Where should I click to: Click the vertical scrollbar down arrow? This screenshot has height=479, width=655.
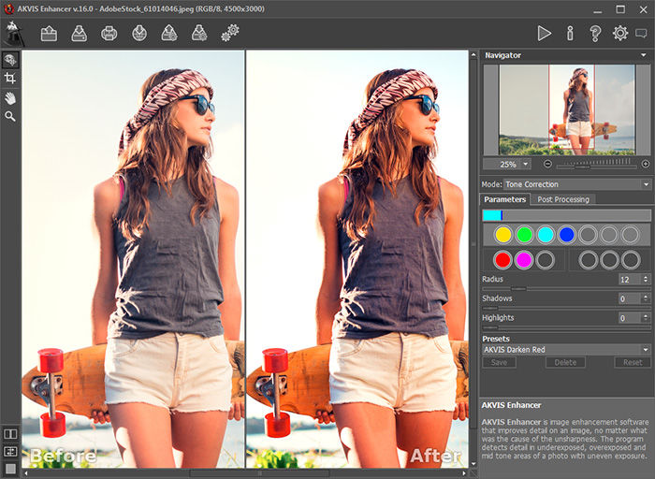[473, 463]
